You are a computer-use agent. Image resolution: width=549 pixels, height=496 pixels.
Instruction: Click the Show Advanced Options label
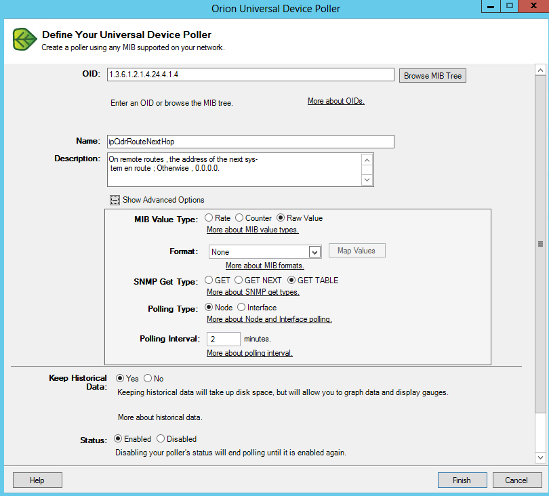coord(163,200)
